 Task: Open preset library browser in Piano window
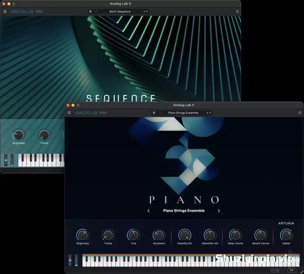(x=154, y=113)
